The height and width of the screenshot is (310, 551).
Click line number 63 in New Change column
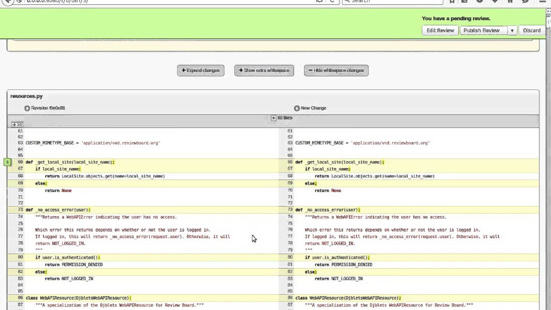click(x=290, y=143)
